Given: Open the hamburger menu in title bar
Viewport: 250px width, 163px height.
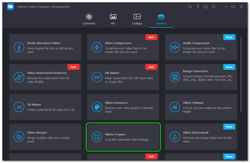Looking at the screenshot, I should [213, 7].
